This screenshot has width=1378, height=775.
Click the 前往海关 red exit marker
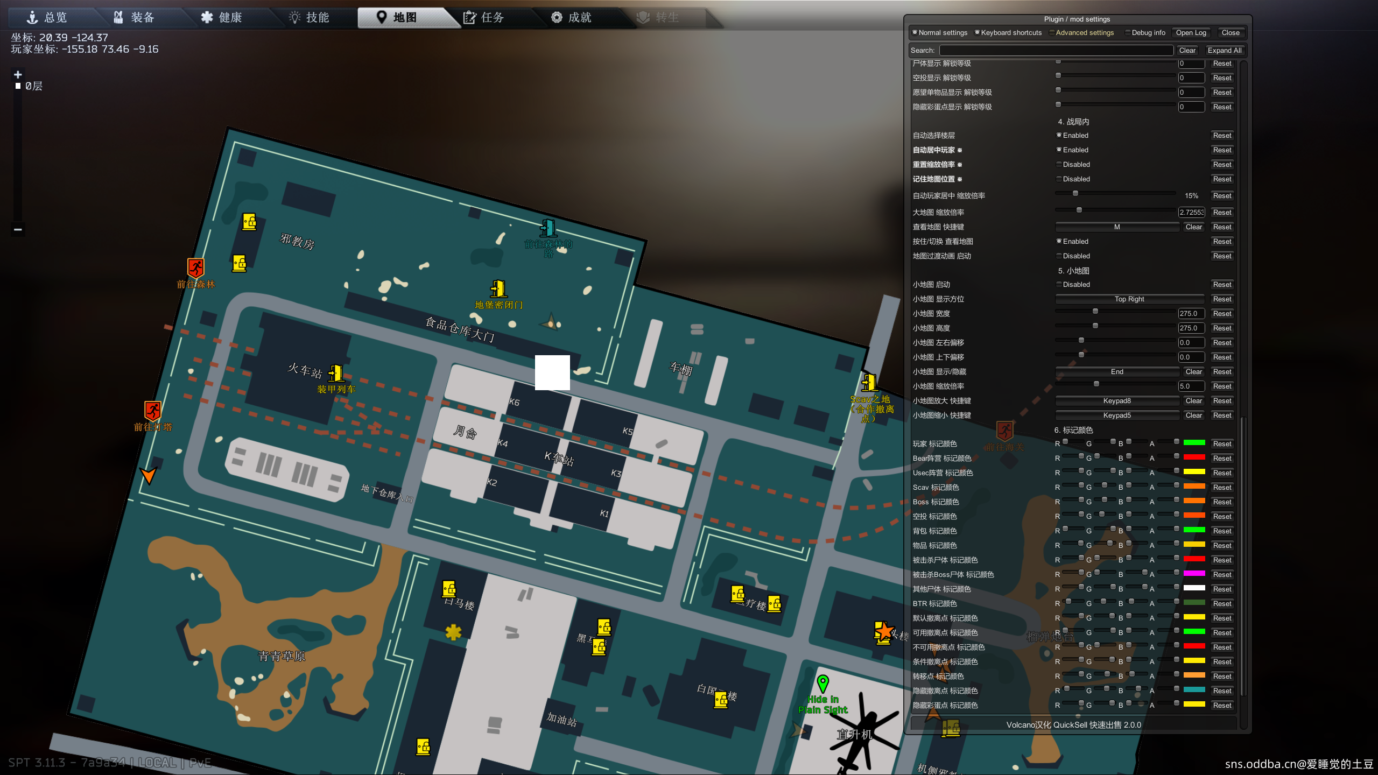1004,431
